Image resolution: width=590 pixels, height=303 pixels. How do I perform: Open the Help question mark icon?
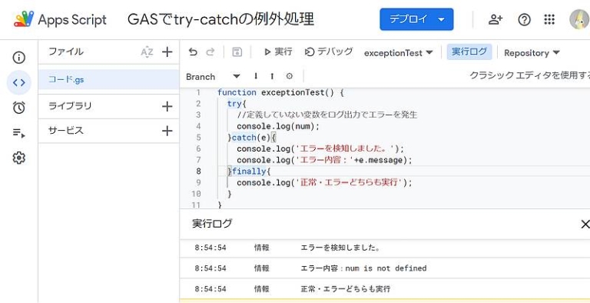coord(524,19)
